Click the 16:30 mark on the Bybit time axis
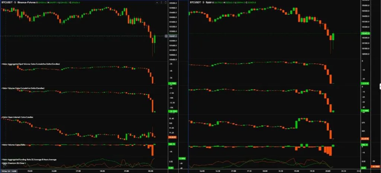Image resolution: width=381 pixels, height=173 pixels. 217,171
